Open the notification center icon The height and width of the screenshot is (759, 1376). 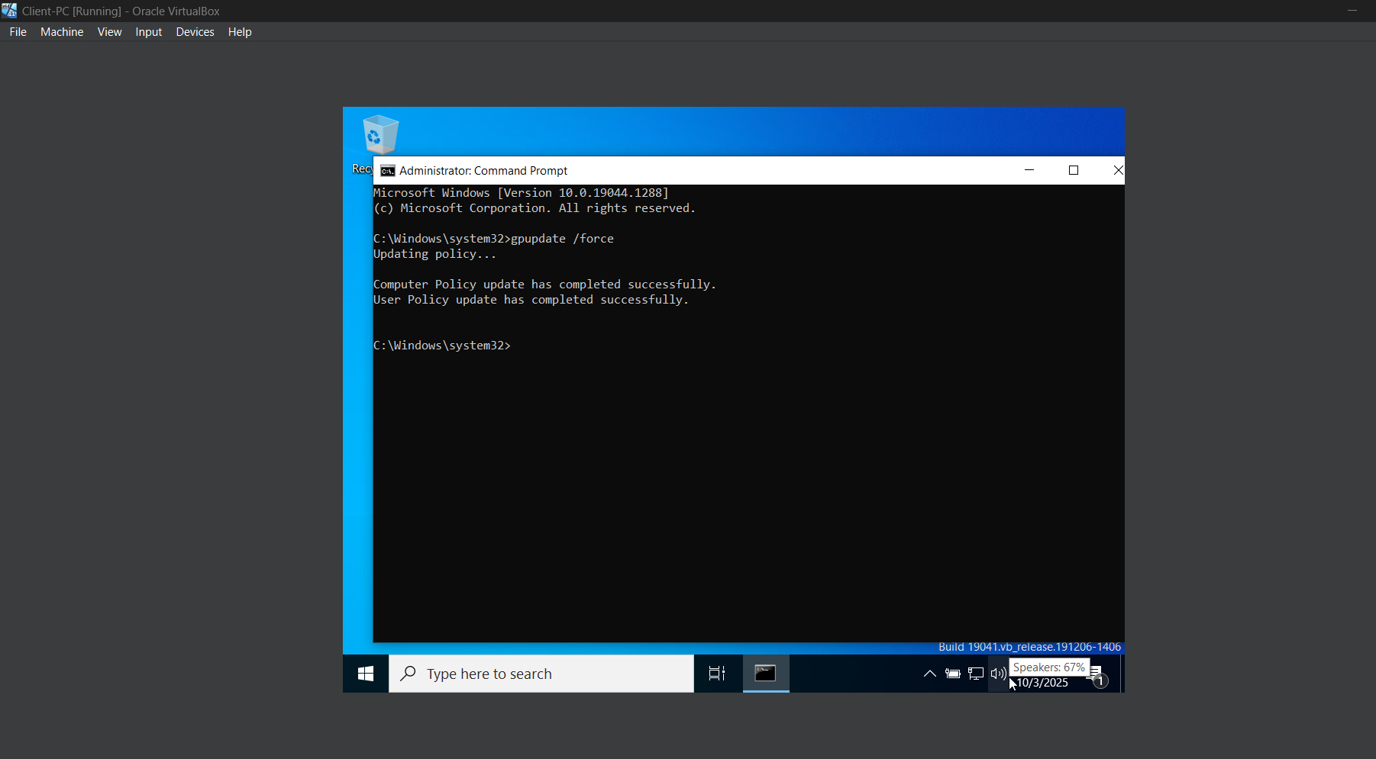coord(1098,676)
